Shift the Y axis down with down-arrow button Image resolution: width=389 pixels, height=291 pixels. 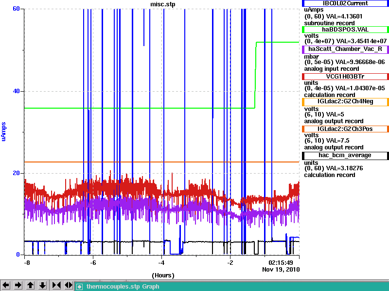click(x=43, y=285)
